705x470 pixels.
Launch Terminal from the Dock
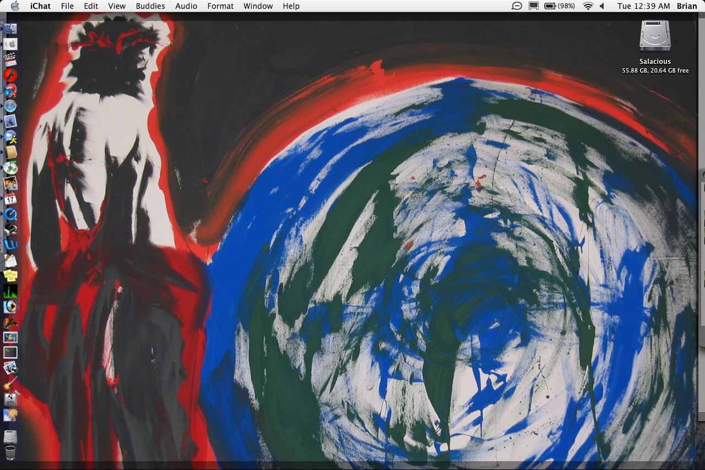pyautogui.click(x=10, y=353)
